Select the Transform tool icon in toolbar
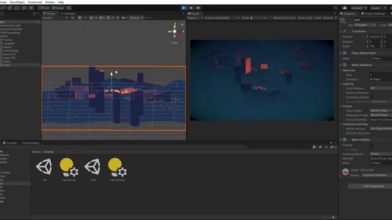The width and height of the screenshot is (392, 220). [x=24, y=8]
